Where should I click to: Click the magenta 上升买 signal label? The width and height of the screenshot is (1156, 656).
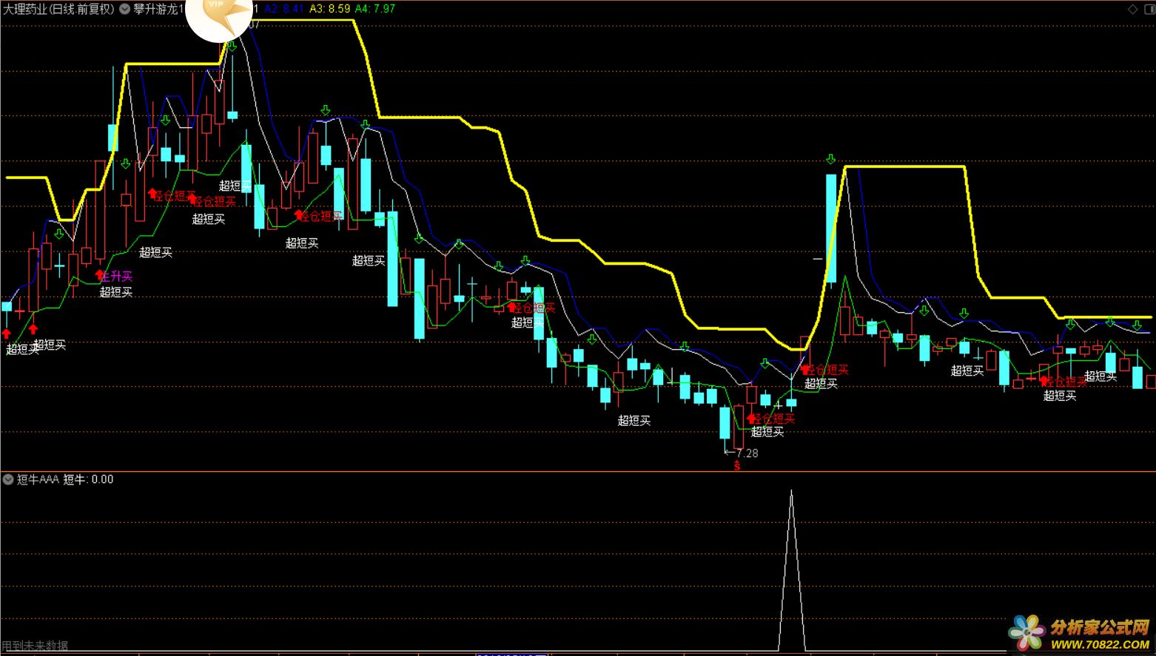[x=116, y=276]
